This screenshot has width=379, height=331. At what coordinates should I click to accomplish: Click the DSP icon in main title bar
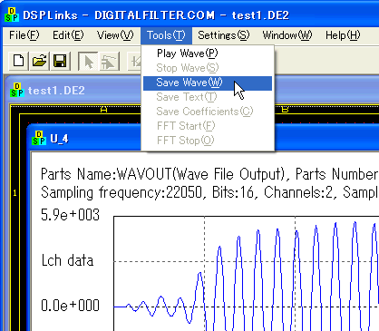12,15
